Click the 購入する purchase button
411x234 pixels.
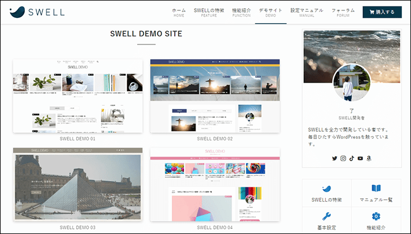point(382,12)
